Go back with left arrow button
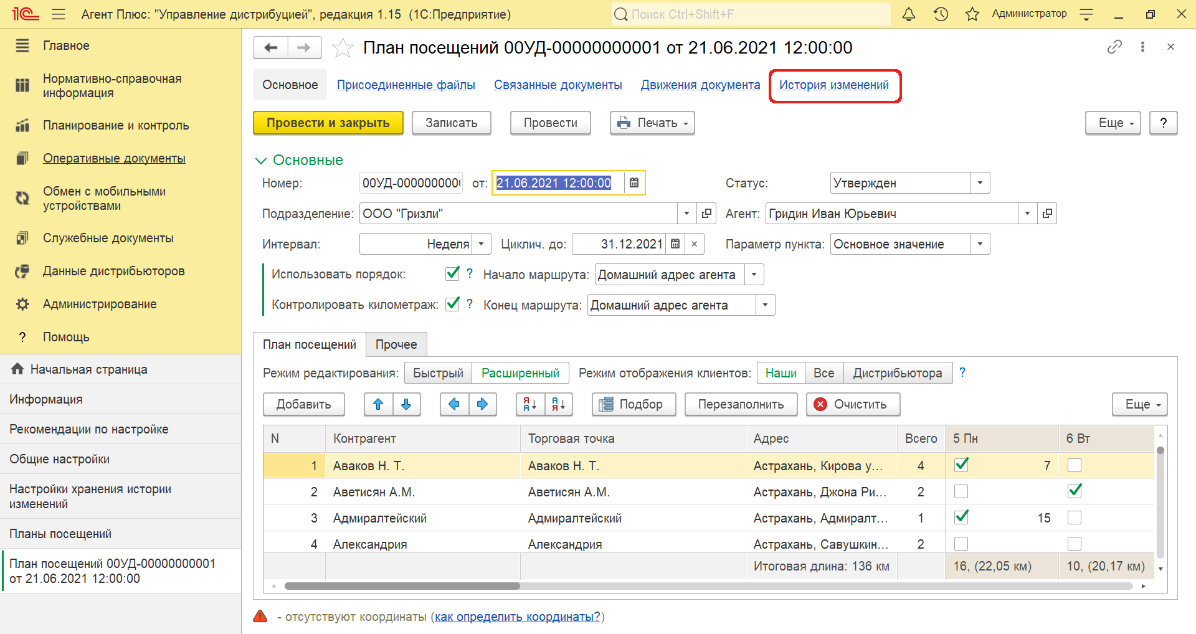The image size is (1196, 634). tap(271, 48)
